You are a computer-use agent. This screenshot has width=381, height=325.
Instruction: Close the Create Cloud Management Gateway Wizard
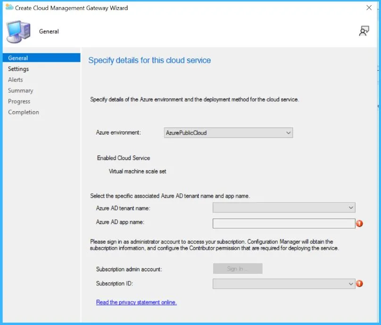pos(369,8)
